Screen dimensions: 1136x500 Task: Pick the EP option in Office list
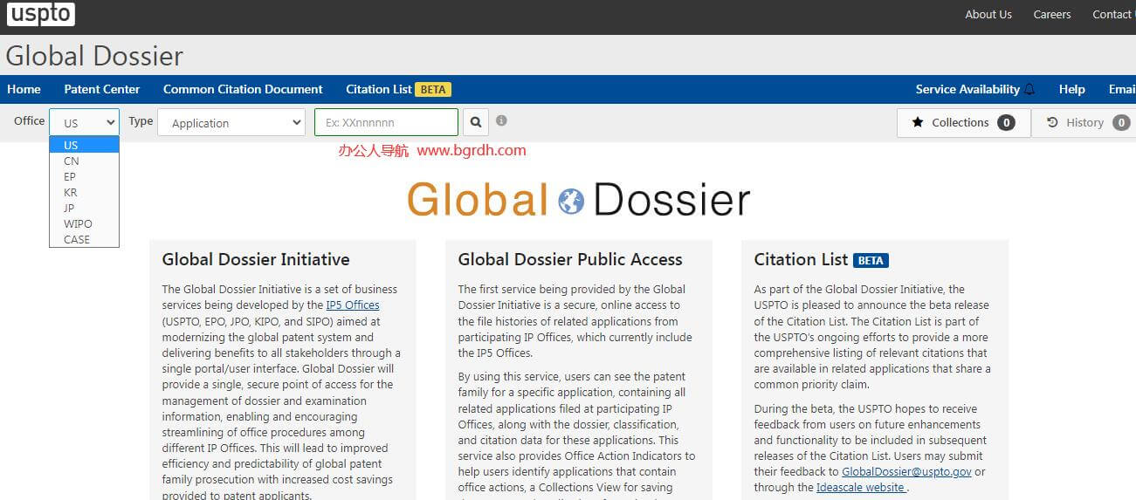[x=70, y=176]
